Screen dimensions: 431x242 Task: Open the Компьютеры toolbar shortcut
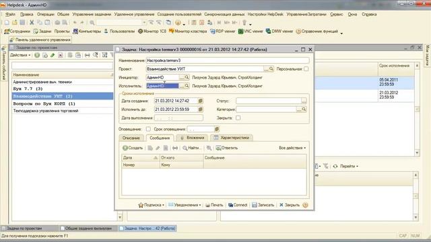[87, 32]
